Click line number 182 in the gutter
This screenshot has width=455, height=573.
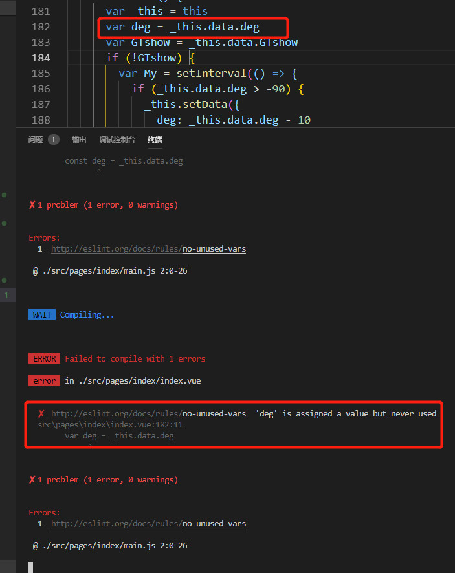tap(41, 27)
